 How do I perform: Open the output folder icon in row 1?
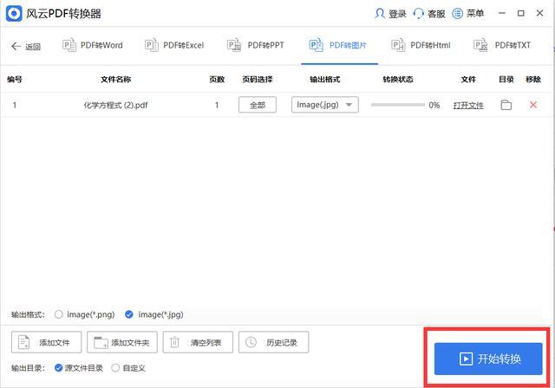pos(506,105)
